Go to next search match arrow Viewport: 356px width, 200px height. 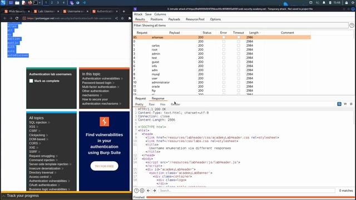pos(155,191)
